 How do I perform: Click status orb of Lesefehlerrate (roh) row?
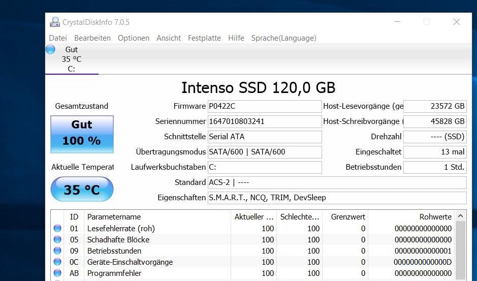[x=57, y=228]
